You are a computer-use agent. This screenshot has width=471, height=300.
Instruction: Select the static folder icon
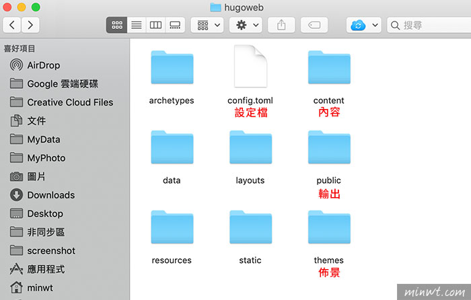click(250, 227)
